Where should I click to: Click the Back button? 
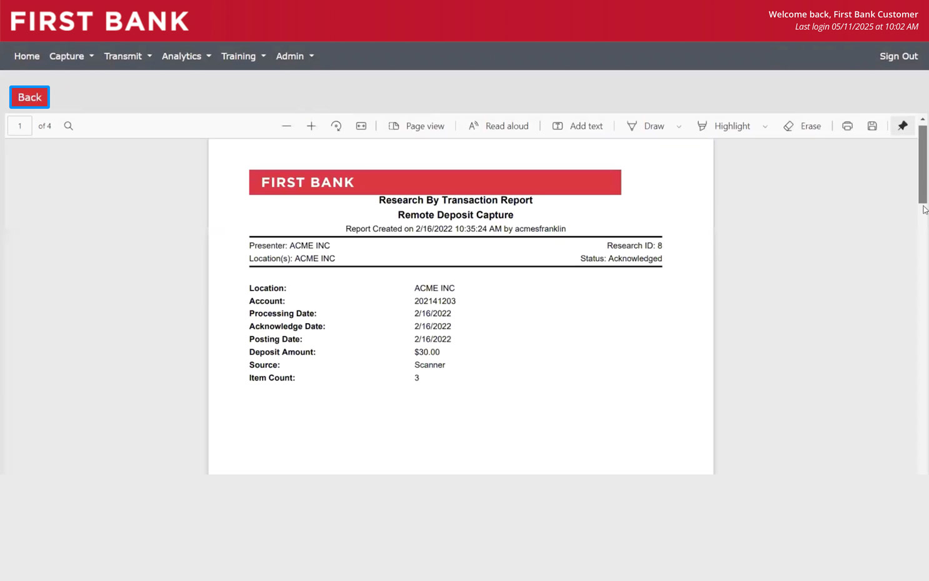point(29,97)
